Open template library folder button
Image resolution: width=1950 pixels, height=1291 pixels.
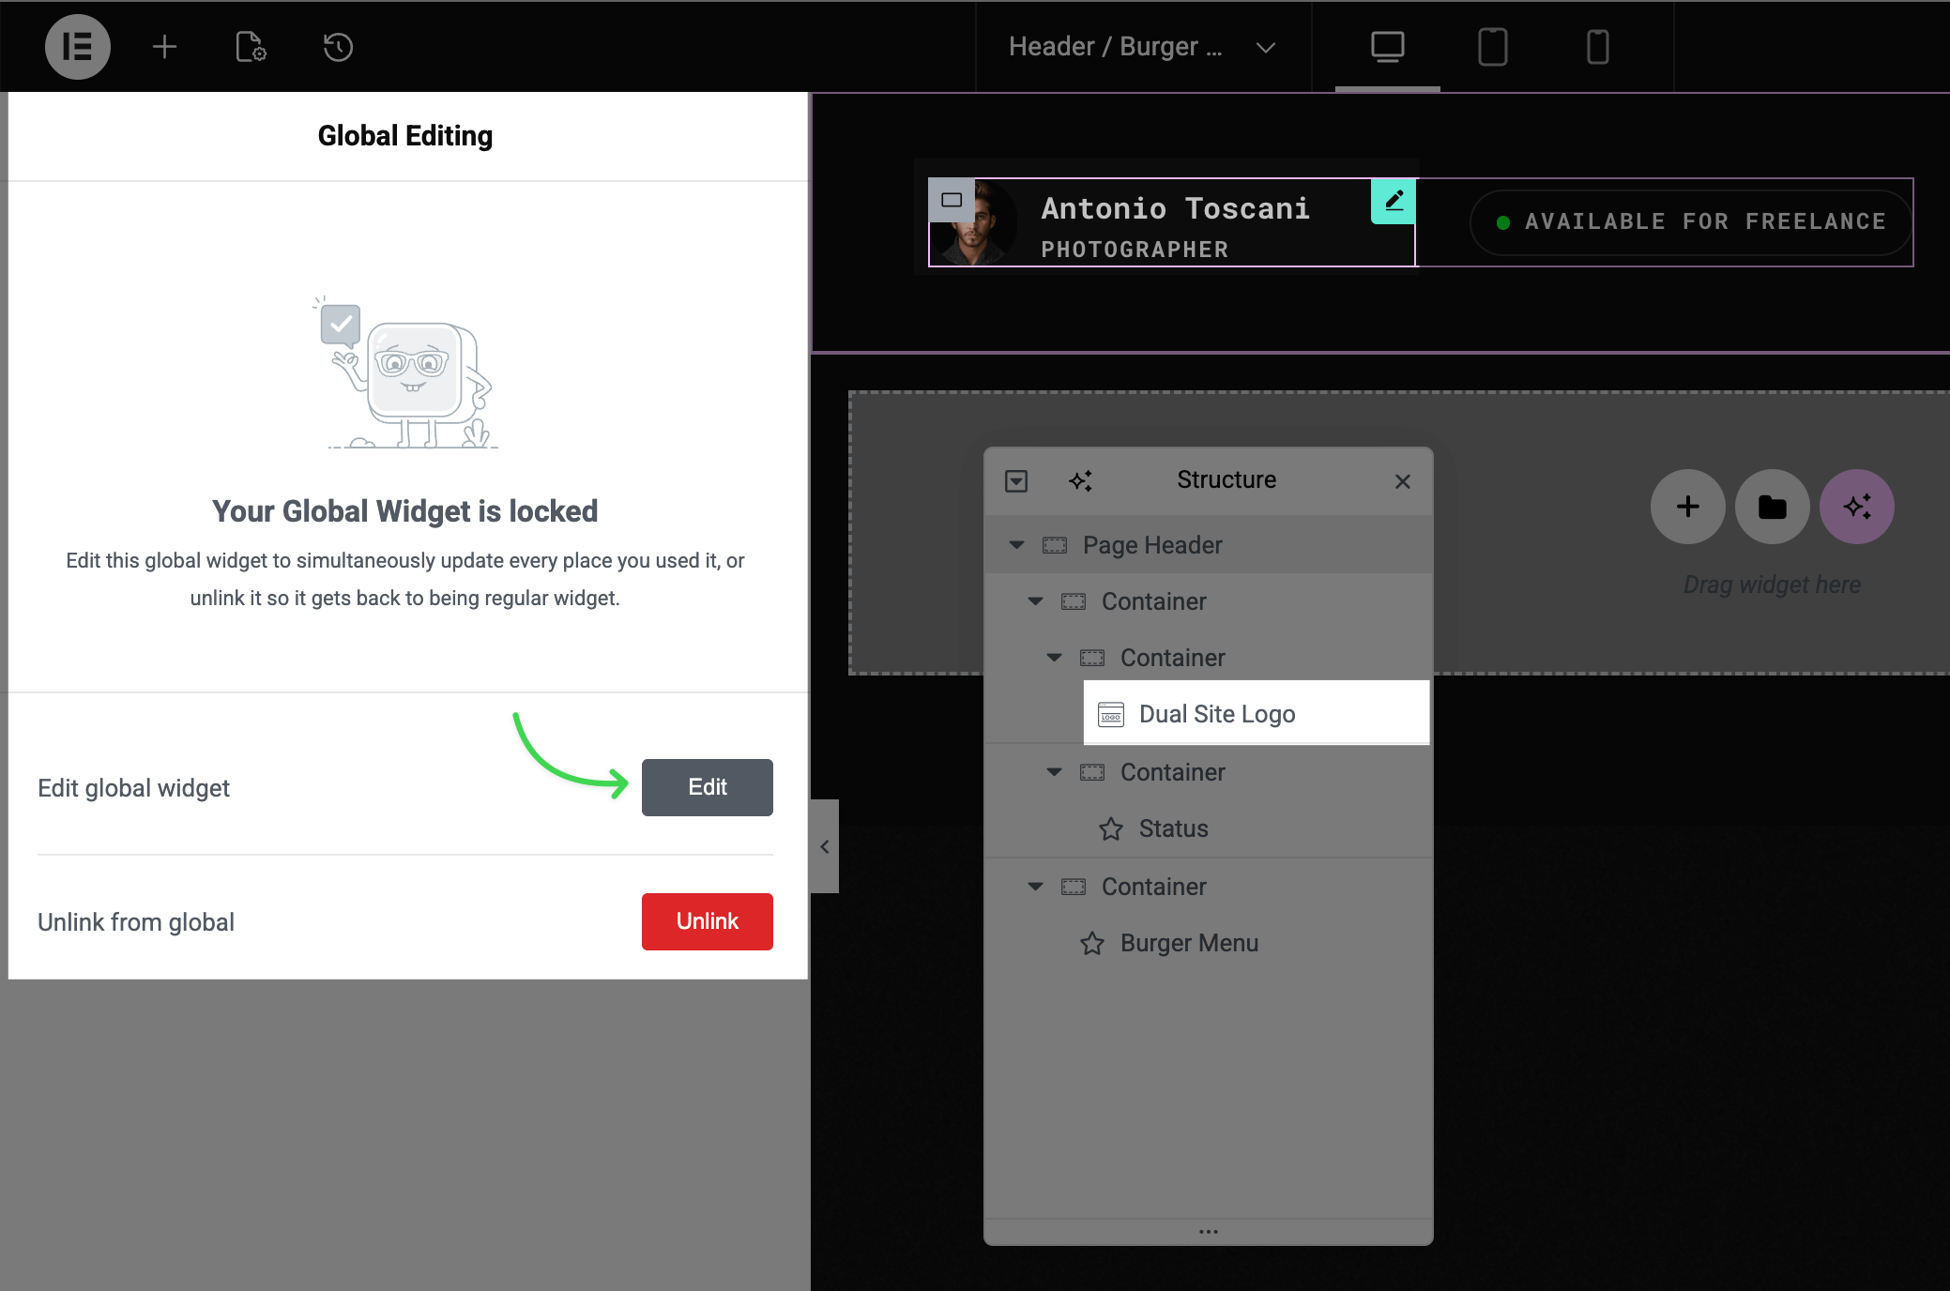click(x=1772, y=508)
